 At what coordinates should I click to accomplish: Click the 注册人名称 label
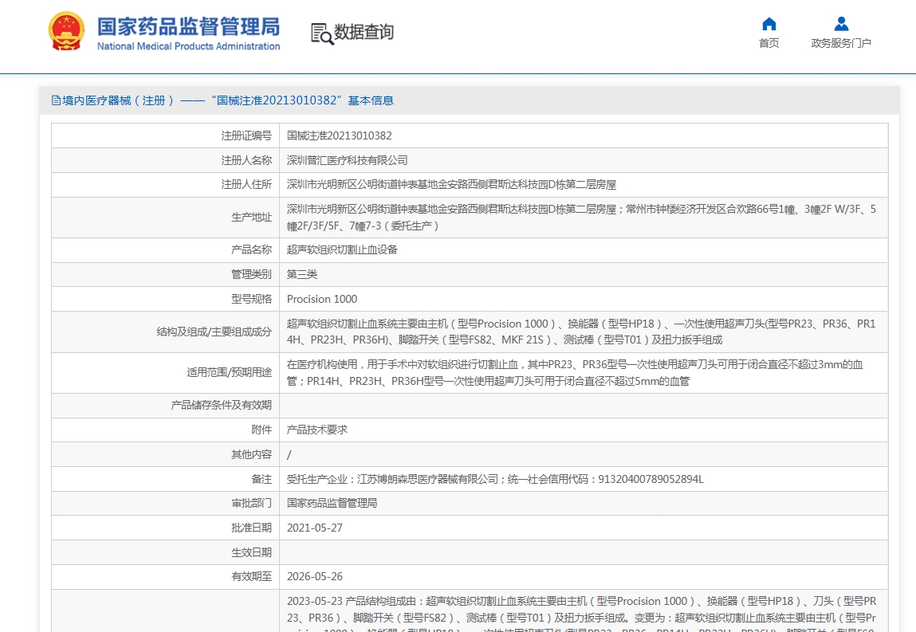coord(246,160)
